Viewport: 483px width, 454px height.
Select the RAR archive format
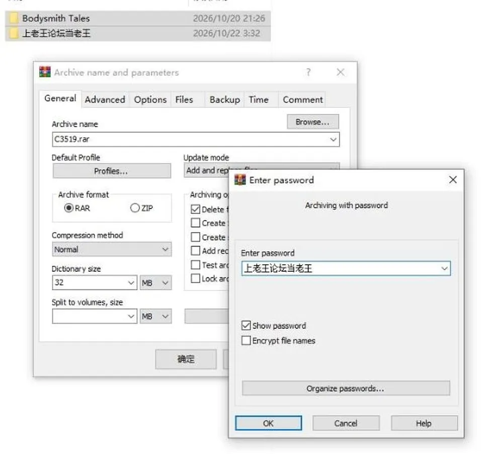[68, 208]
